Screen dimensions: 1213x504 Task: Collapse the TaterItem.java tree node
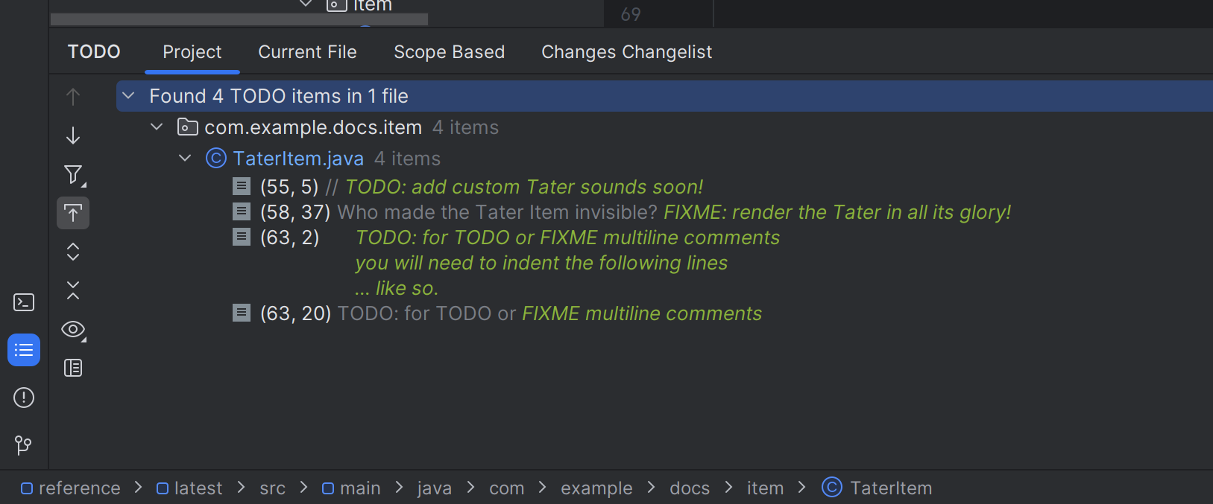[185, 158]
